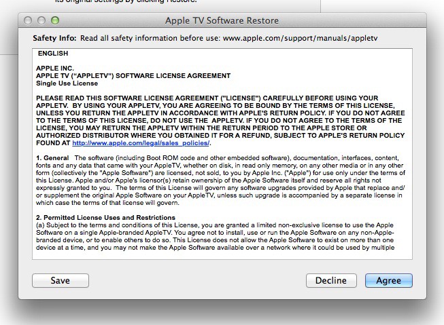Click the www.apple.com/support/manuals/appletv text
Viewport: 444px width, 325px height.
pos(300,38)
